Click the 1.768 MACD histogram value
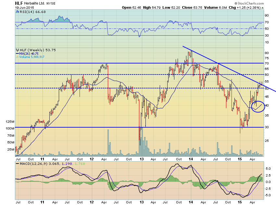 coord(80,164)
